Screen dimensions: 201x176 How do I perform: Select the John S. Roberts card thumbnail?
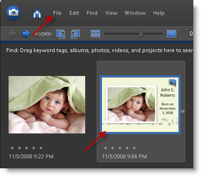[140, 105]
